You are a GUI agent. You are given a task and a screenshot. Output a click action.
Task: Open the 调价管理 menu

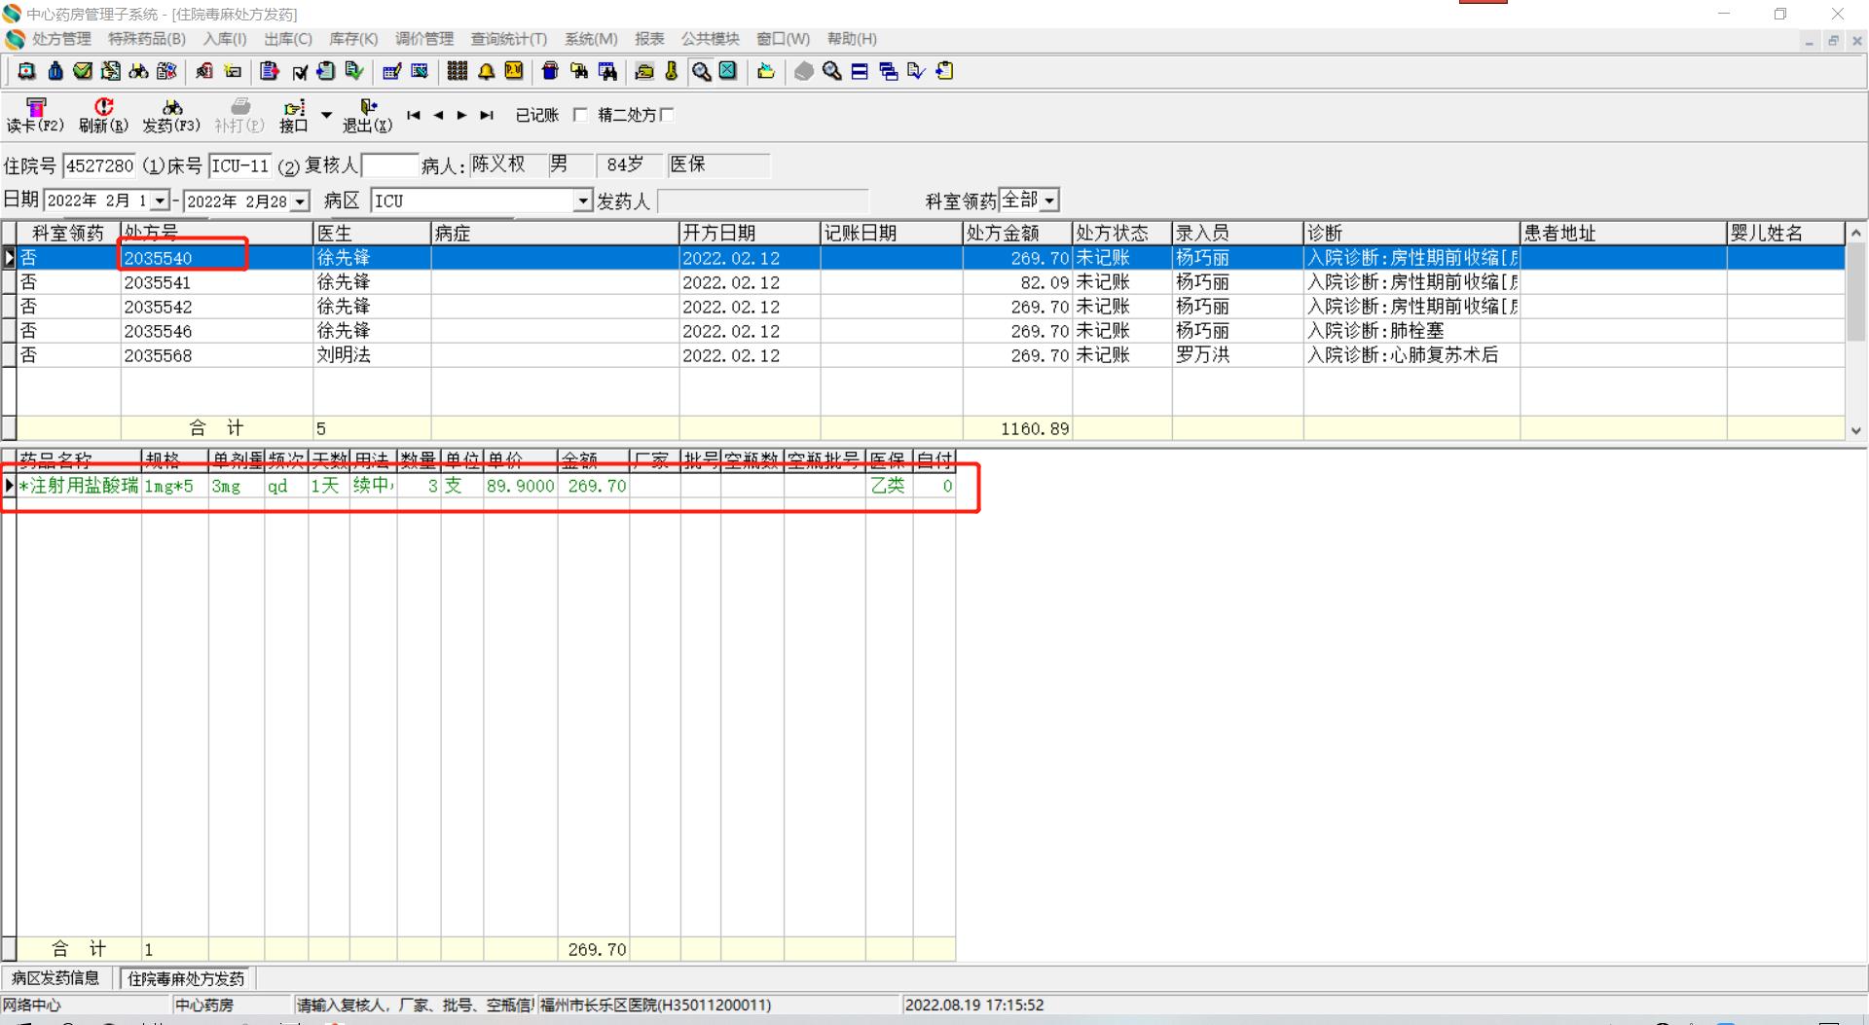tap(424, 39)
